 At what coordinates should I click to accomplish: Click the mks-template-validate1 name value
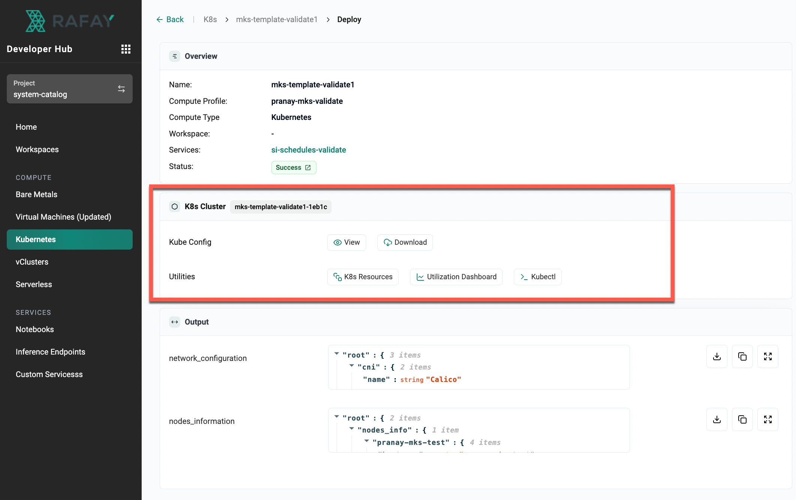pyautogui.click(x=313, y=85)
